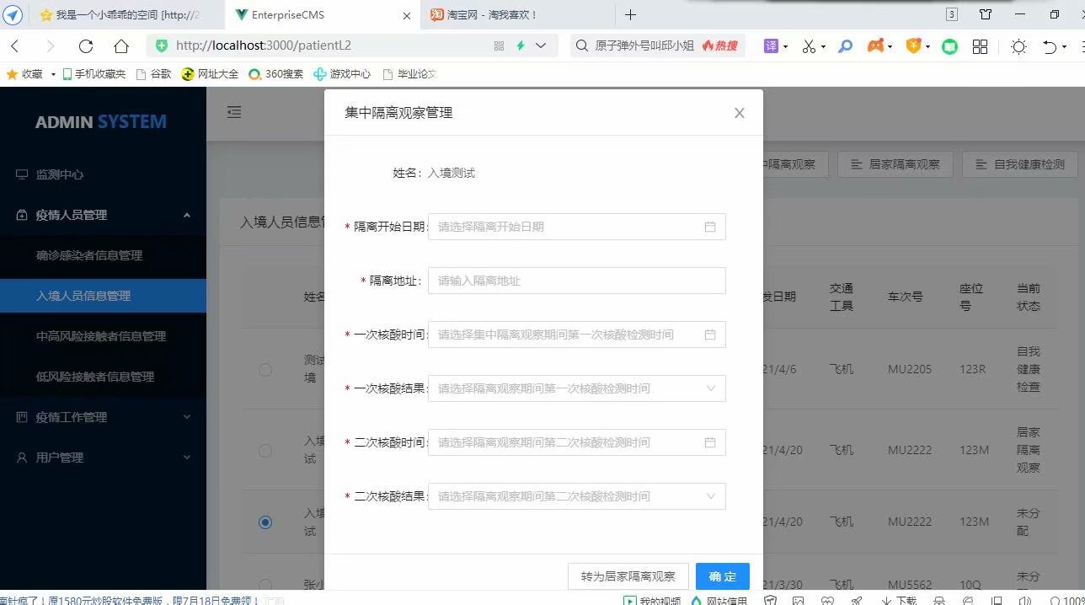Open the 收藏 bookmarks star
1085x605 pixels.
click(x=24, y=74)
